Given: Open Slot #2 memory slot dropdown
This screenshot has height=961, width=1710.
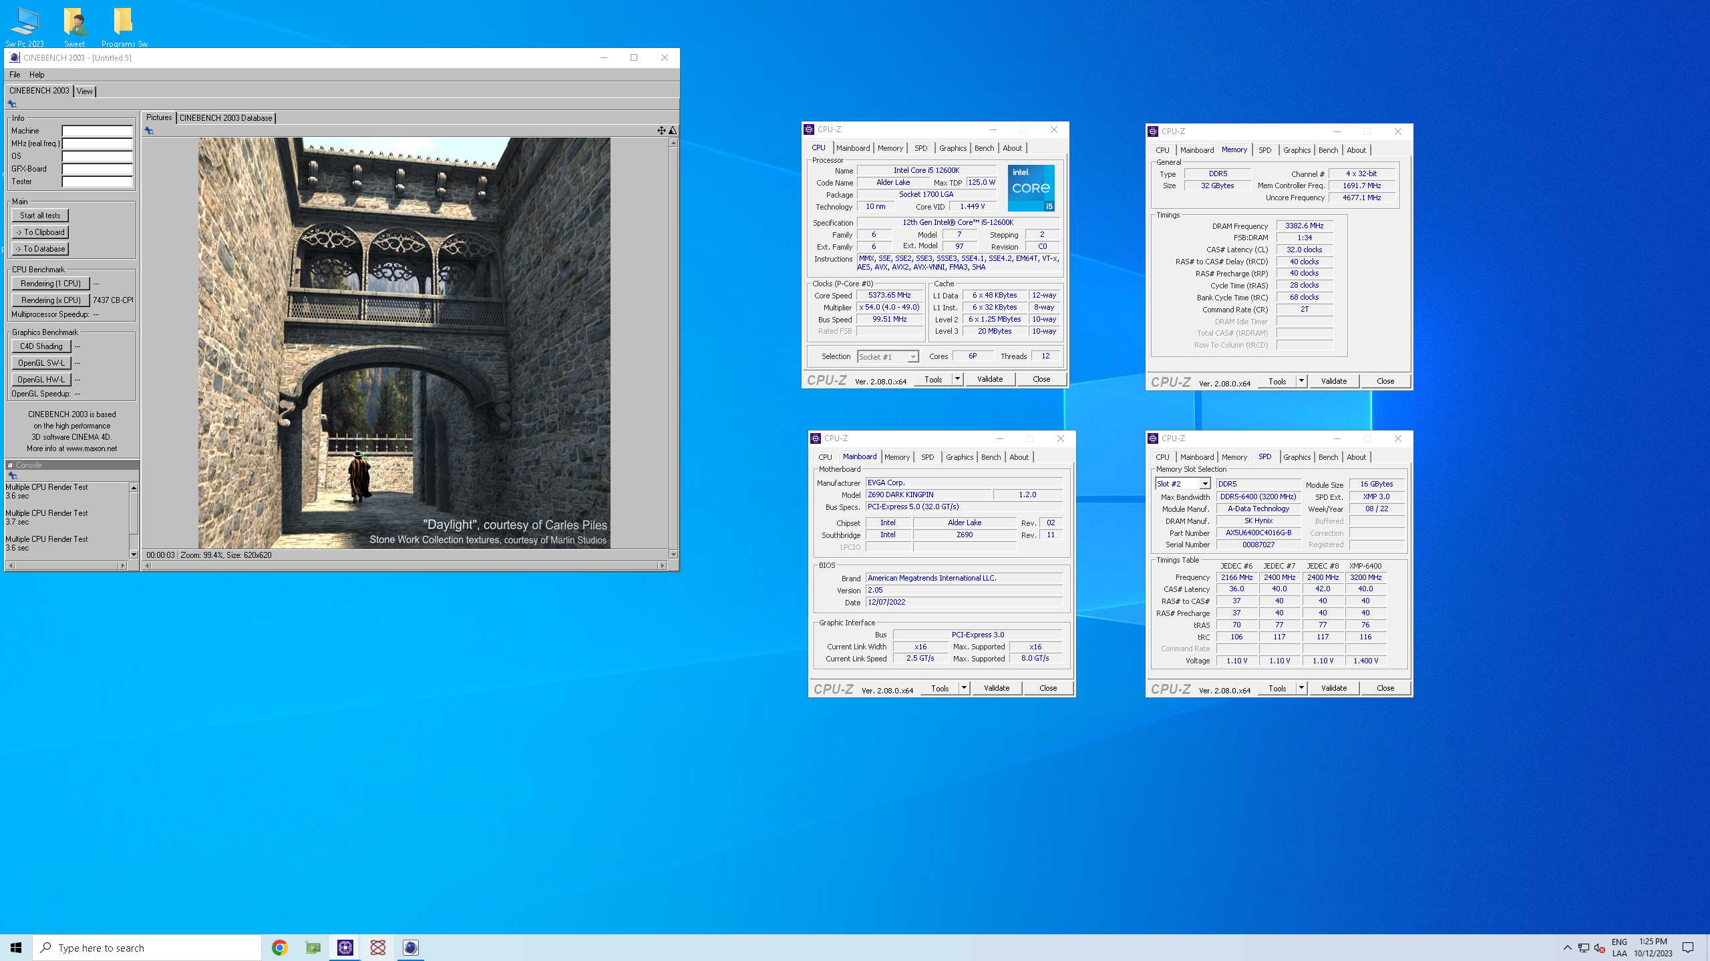Looking at the screenshot, I should pos(1205,484).
